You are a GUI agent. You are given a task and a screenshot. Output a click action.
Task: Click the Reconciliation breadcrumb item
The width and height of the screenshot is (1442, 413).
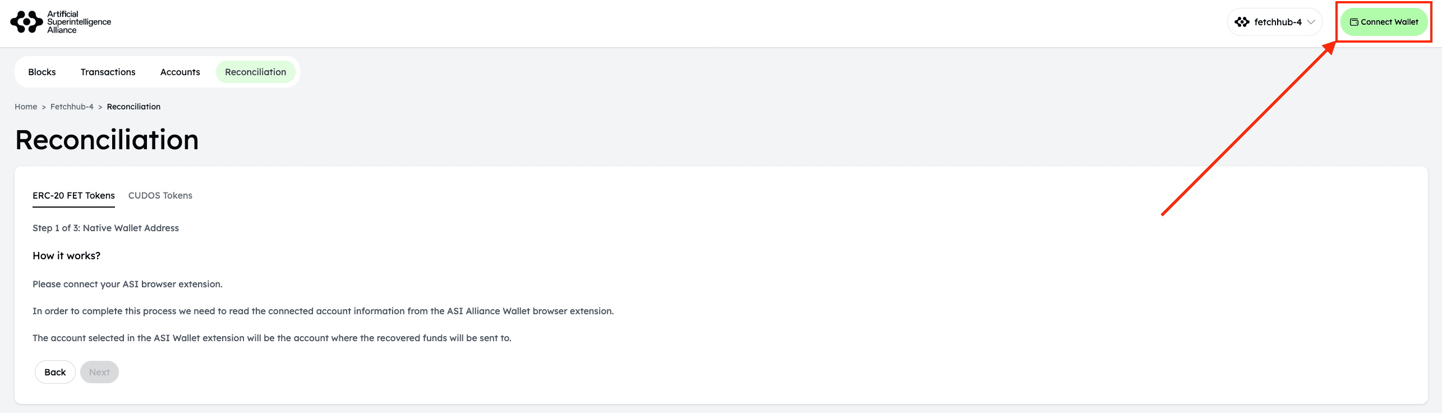tap(133, 107)
